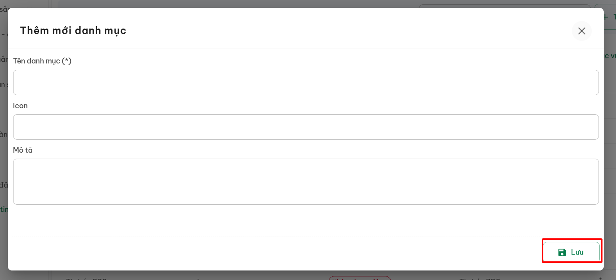The height and width of the screenshot is (280, 616).
Task: Click the floppy disk save icon
Action: [x=562, y=252]
